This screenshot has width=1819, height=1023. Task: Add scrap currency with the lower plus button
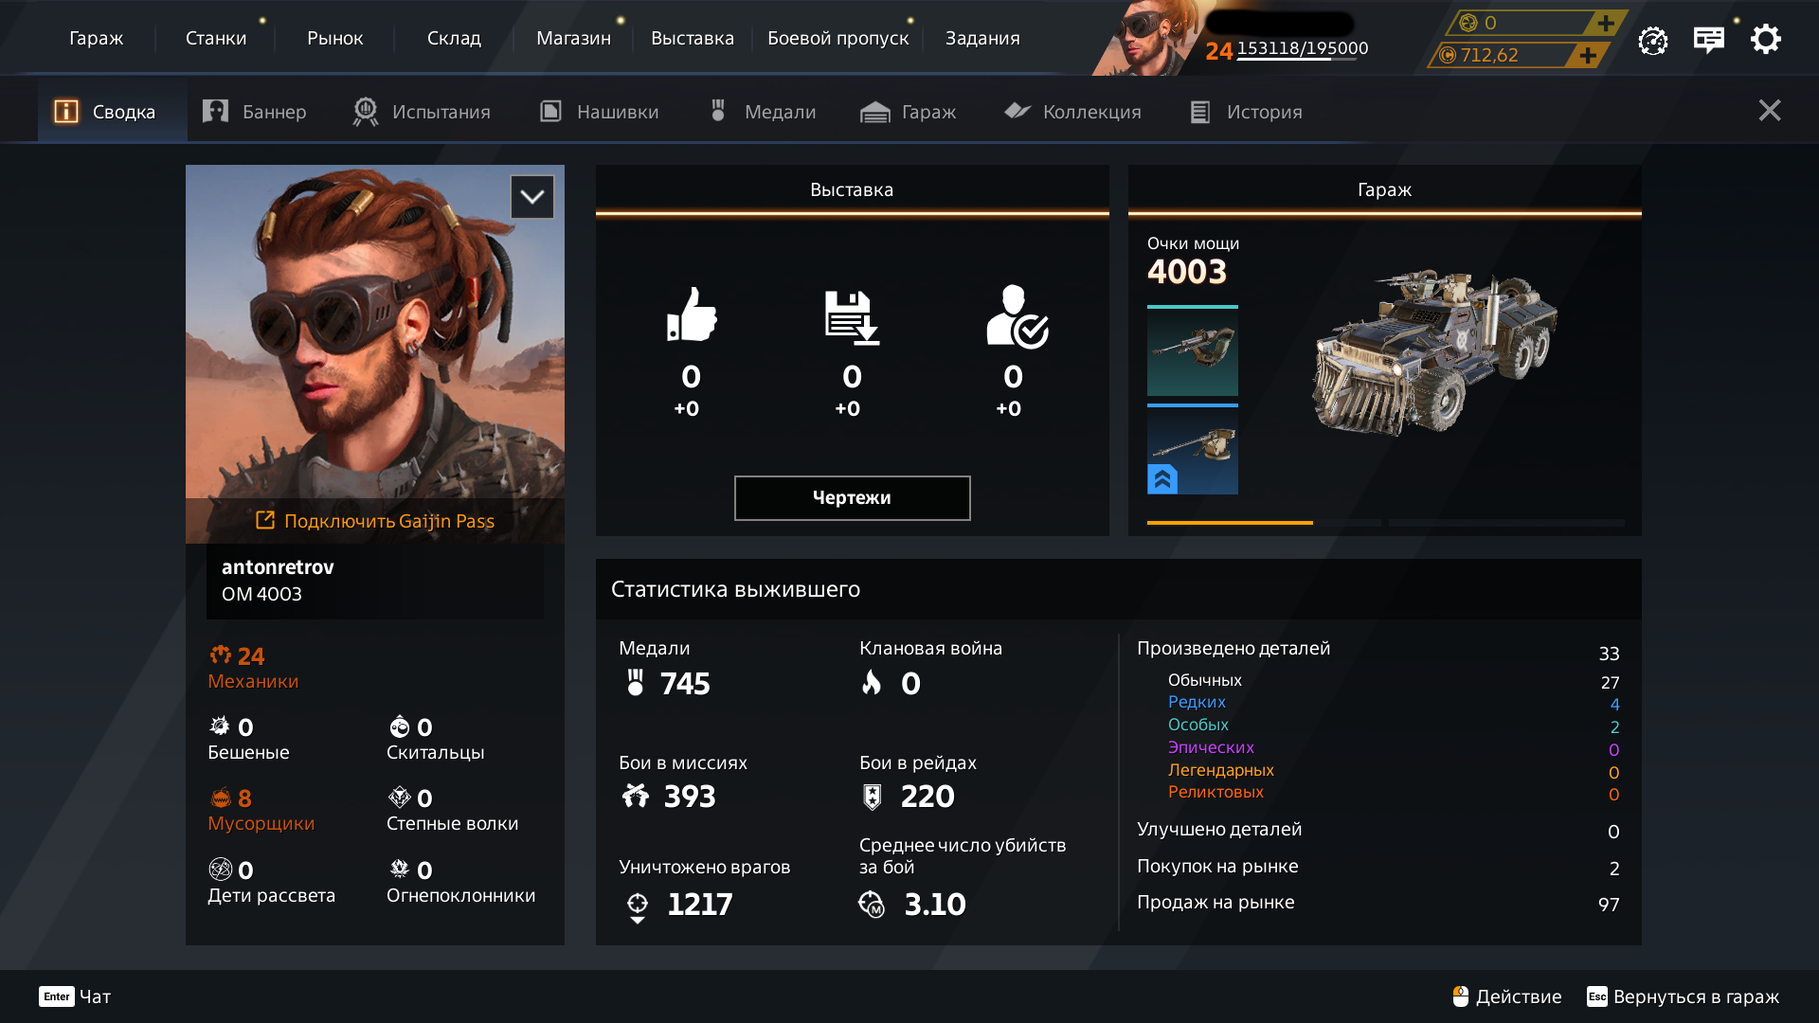click(1588, 56)
